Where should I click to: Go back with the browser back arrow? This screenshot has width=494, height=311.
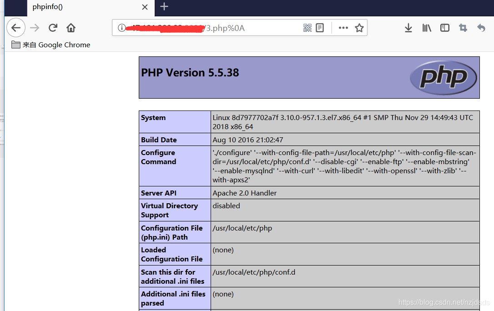click(16, 28)
